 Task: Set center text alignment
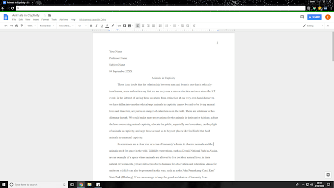pyautogui.click(x=143, y=26)
